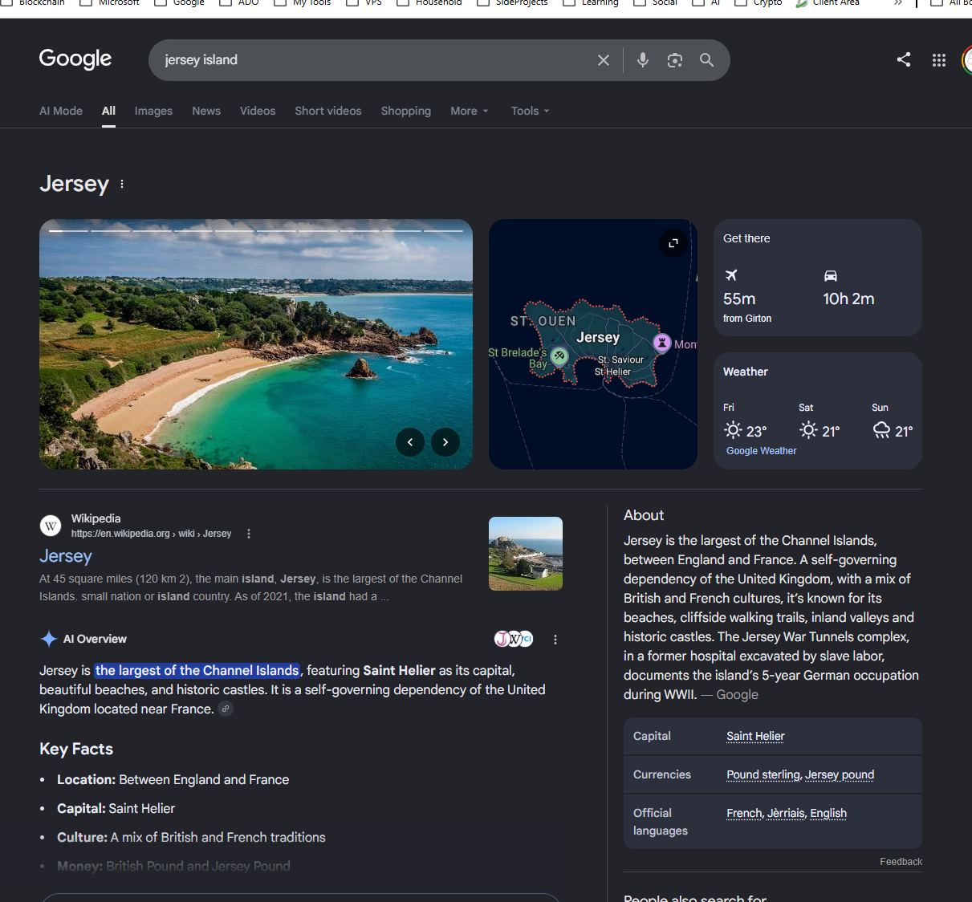This screenshot has height=902, width=972.
Task: Start voice search with microphone icon
Action: (x=643, y=60)
